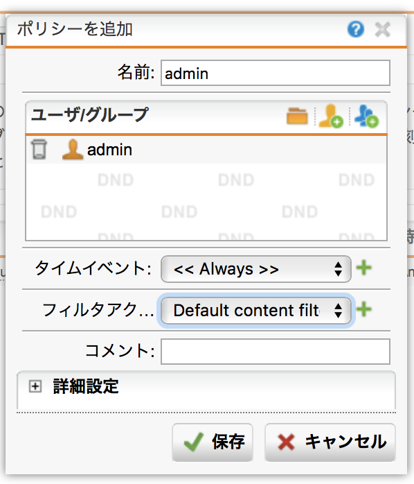Expand the 詳細設定 section

[35, 386]
